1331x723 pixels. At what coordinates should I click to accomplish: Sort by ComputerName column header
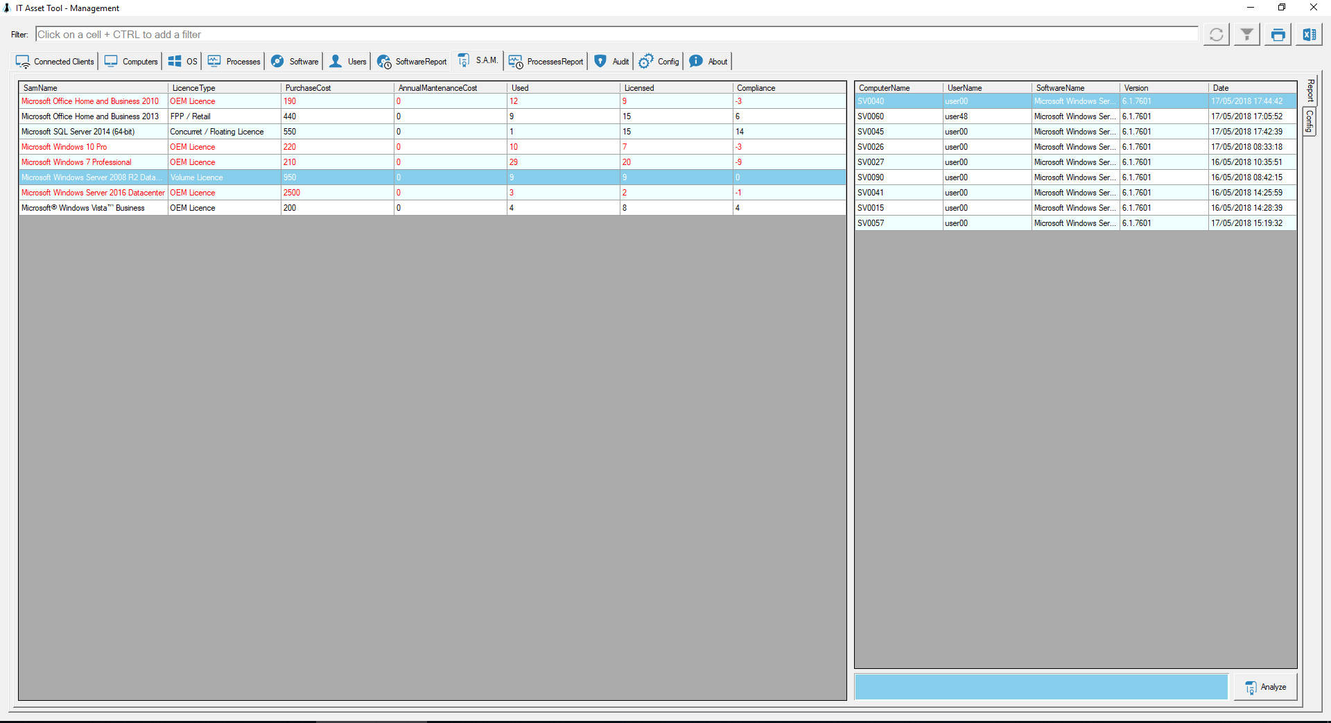899,88
